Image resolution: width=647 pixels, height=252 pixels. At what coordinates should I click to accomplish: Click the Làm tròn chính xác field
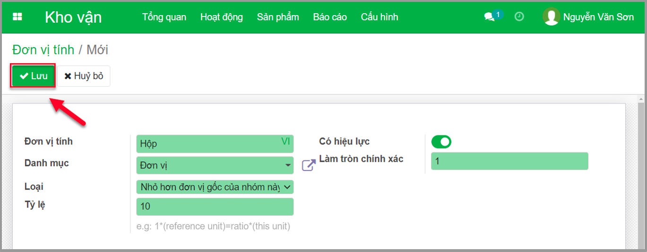pos(509,161)
